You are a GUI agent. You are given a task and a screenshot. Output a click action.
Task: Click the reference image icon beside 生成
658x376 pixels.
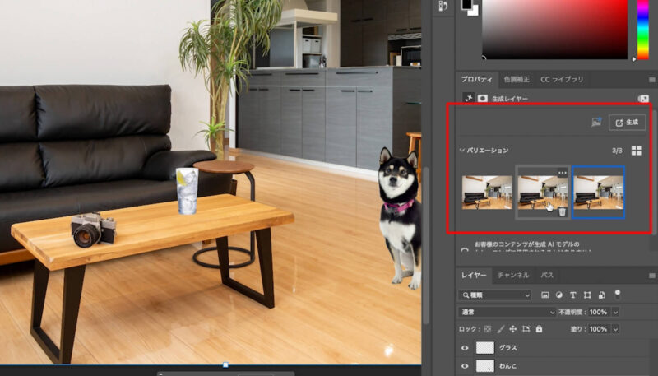596,122
